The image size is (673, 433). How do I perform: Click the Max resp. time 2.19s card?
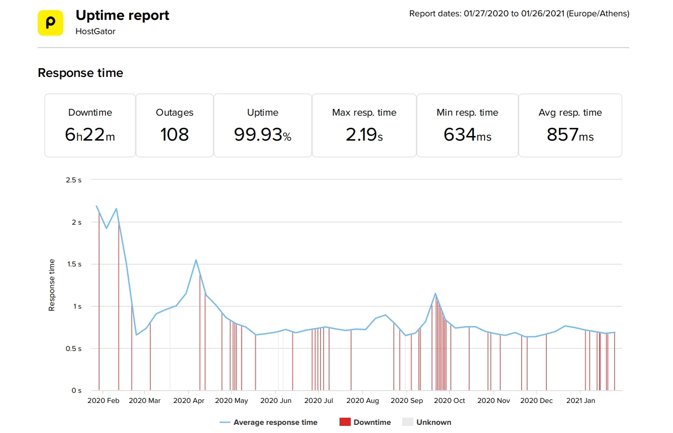(364, 125)
